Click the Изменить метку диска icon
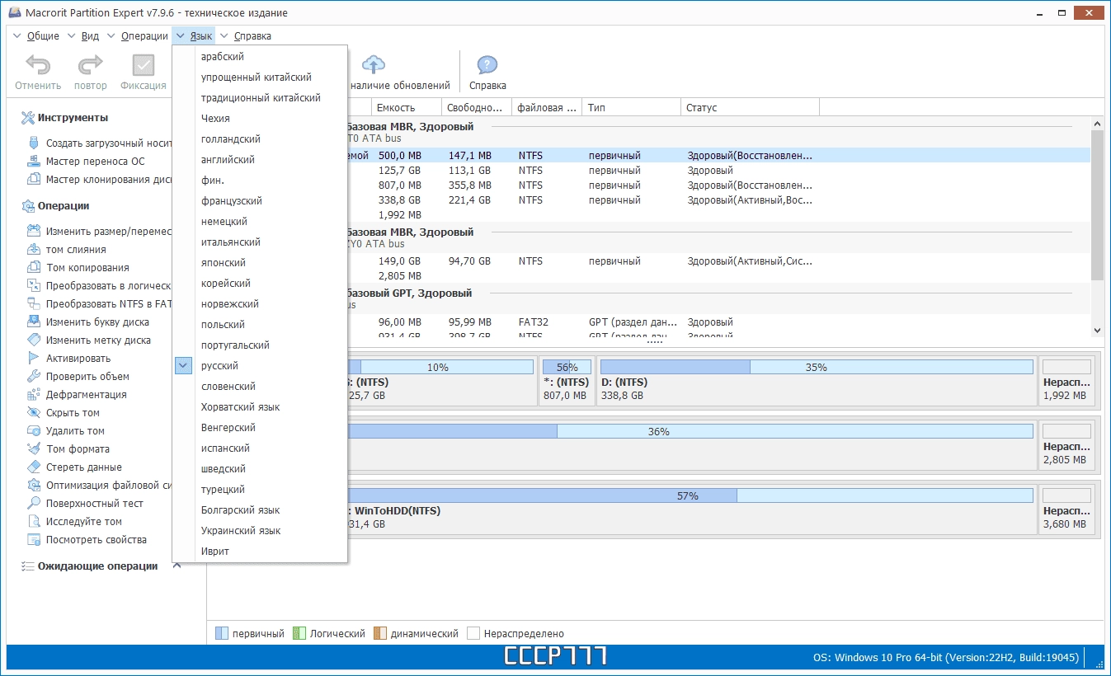1111x676 pixels. 34,340
